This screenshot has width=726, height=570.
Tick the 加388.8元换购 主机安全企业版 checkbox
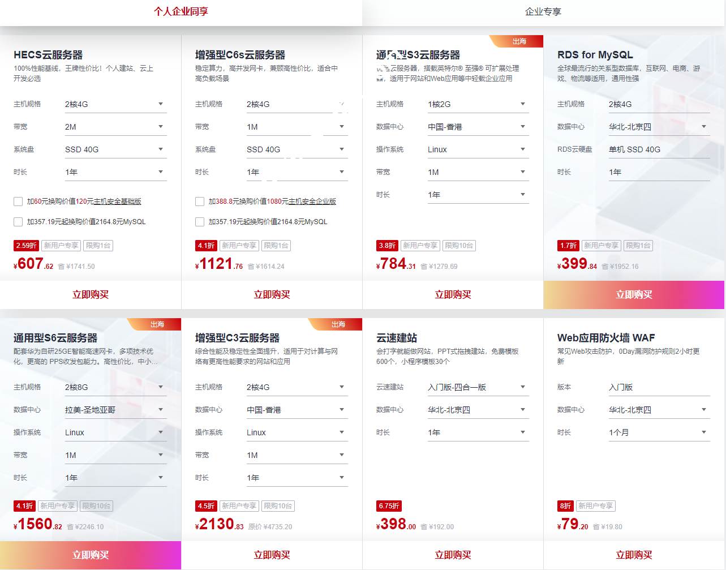click(x=200, y=202)
